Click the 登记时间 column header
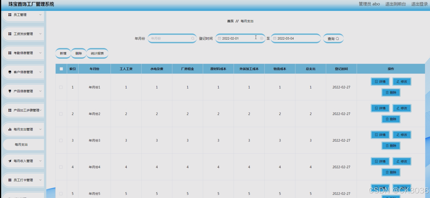 342,69
